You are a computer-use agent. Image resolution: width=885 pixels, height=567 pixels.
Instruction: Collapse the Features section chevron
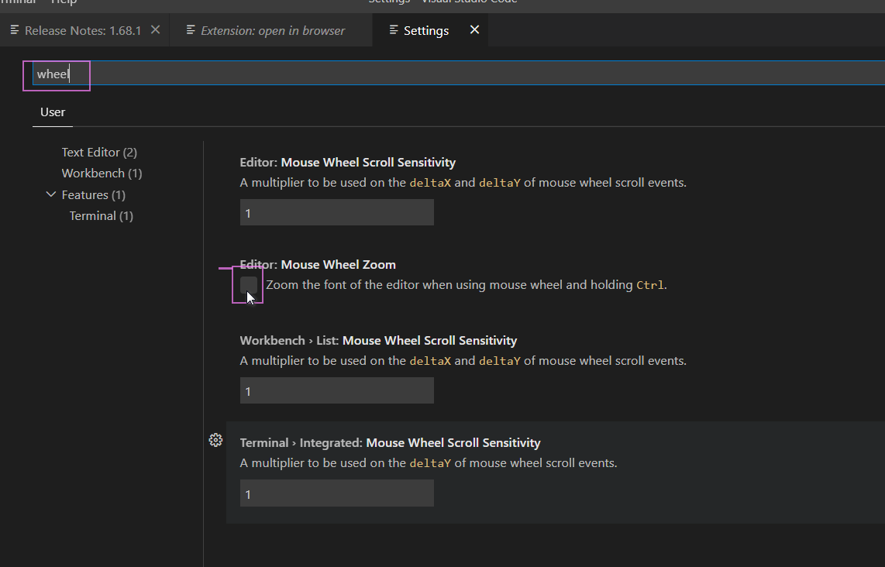coord(51,194)
